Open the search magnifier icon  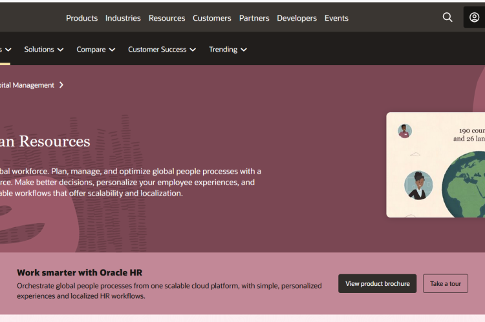[447, 17]
